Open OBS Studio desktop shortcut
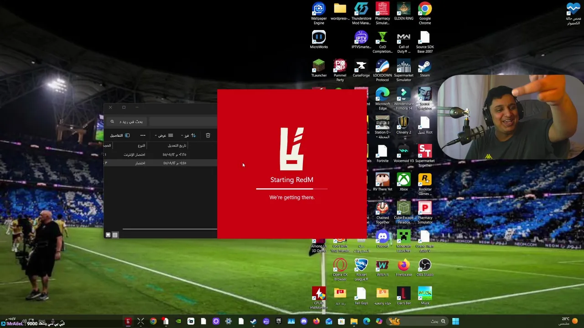This screenshot has width=584, height=328. tap(425, 267)
